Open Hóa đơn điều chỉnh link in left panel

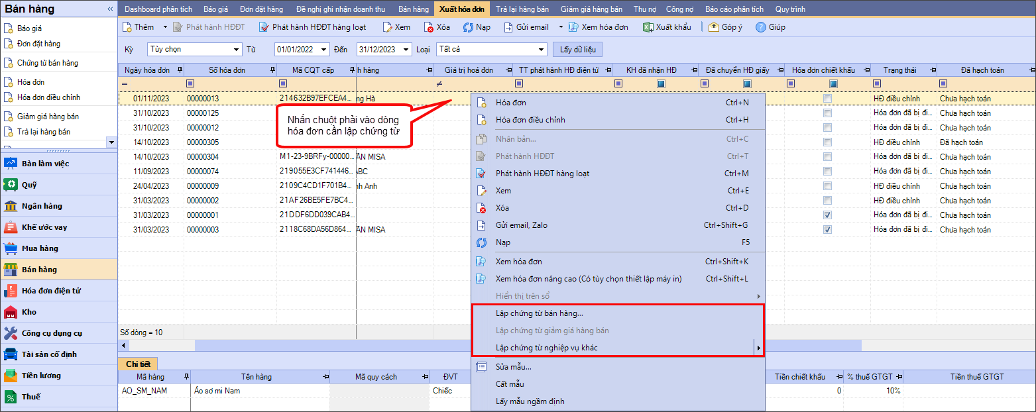[48, 97]
